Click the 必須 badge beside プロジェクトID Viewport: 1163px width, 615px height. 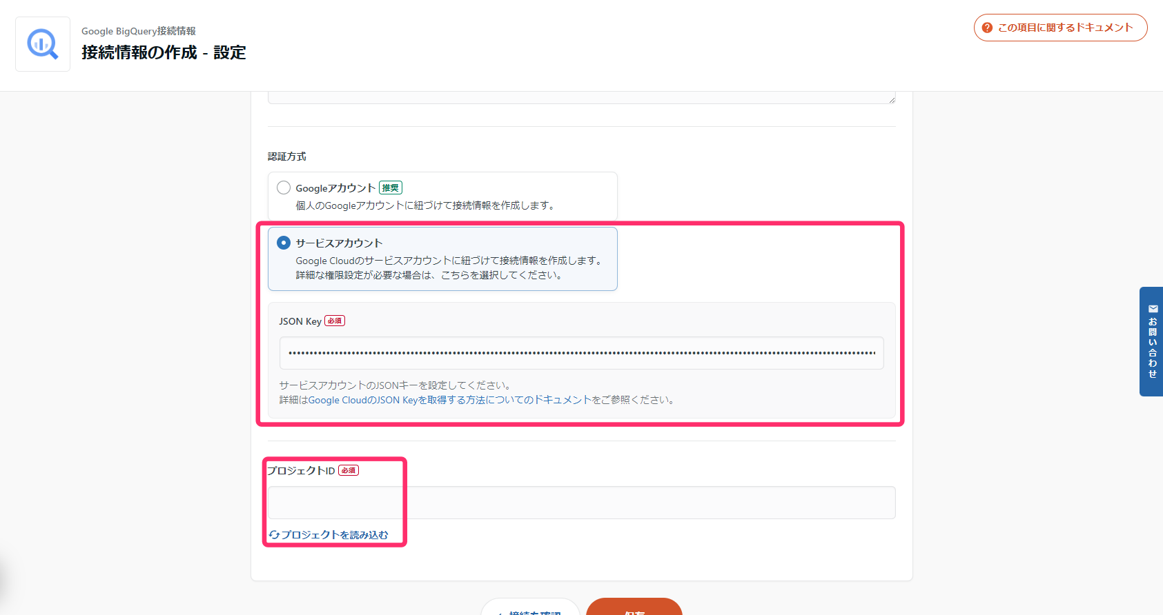pos(349,470)
